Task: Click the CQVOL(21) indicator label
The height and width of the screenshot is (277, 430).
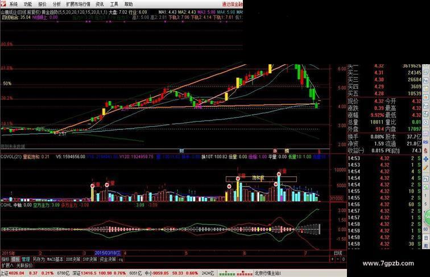Action: 11,157
